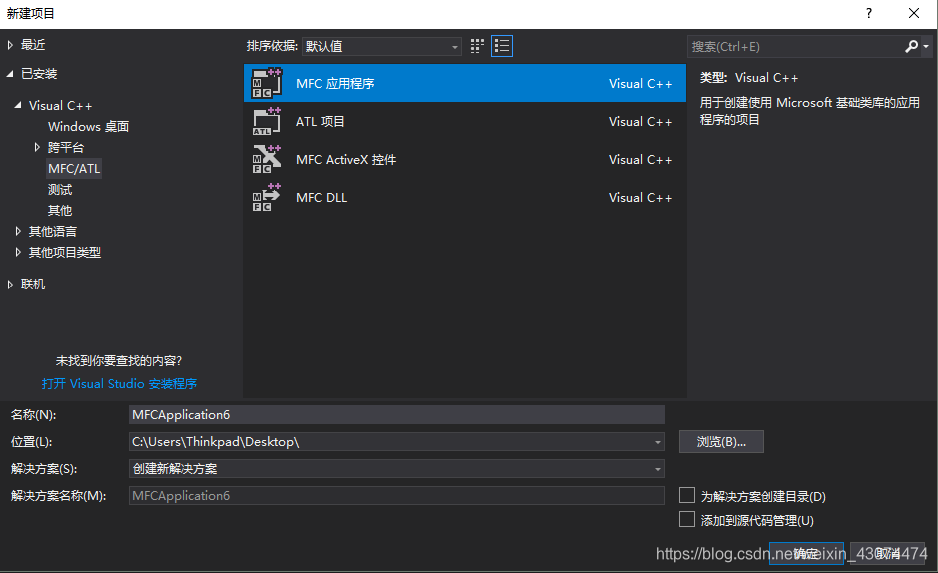Open the 位置 path dropdown arrow
The image size is (938, 573).
(x=657, y=442)
